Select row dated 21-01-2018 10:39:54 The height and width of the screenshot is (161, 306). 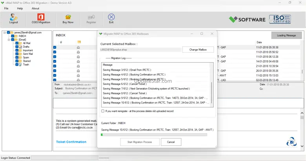tap(267, 66)
